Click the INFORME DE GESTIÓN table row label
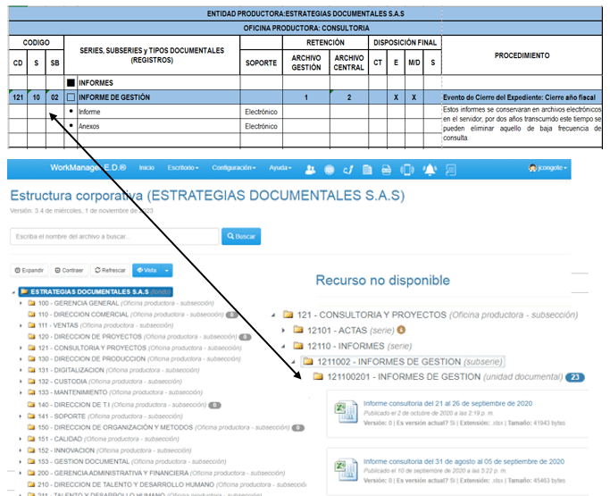This screenshot has height=496, width=610. tap(114, 97)
